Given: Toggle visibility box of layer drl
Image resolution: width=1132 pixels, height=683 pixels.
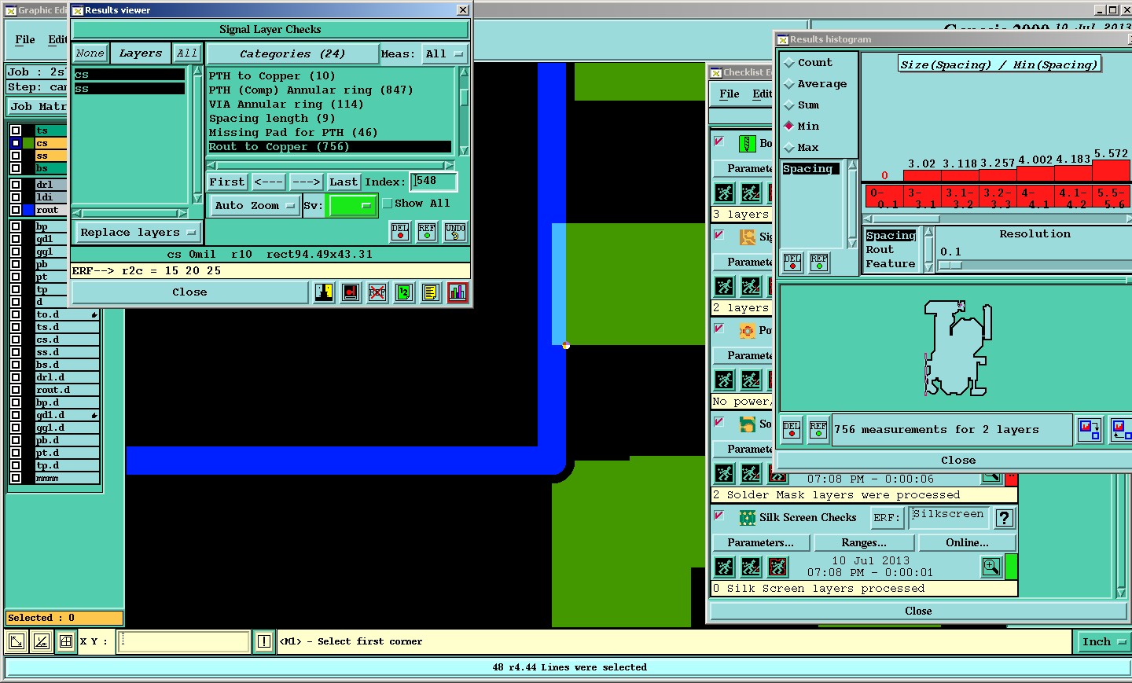Looking at the screenshot, I should (16, 185).
